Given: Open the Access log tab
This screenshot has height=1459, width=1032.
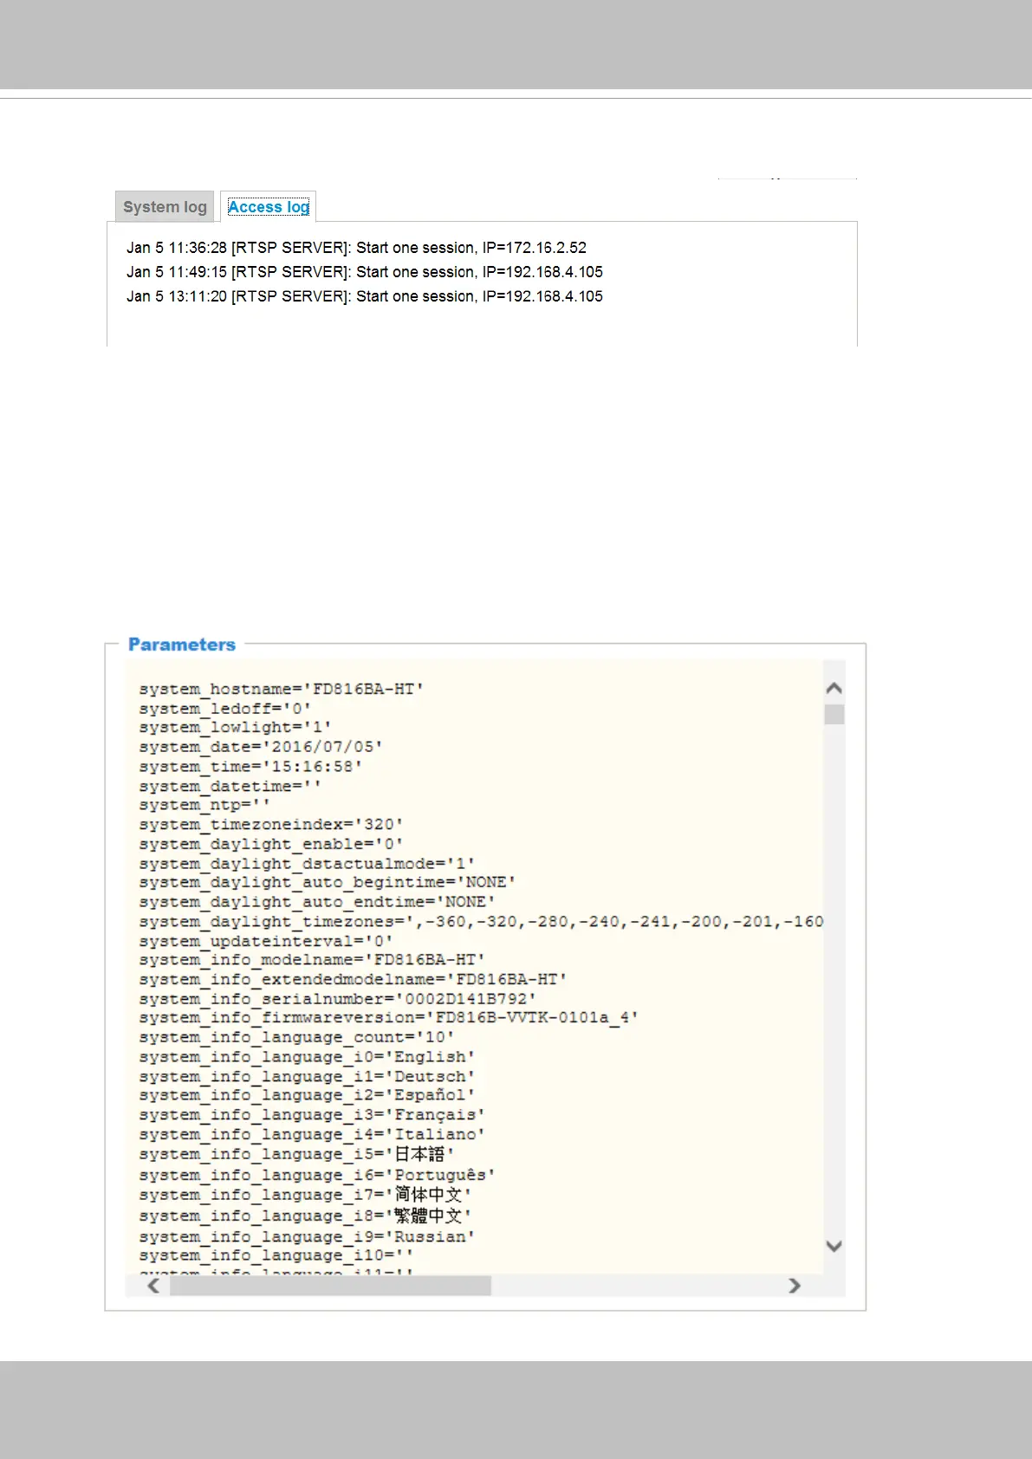Looking at the screenshot, I should pyautogui.click(x=268, y=207).
